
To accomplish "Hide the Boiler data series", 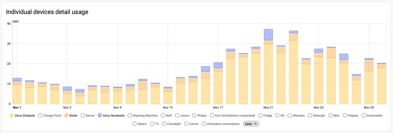I will 71,115.
